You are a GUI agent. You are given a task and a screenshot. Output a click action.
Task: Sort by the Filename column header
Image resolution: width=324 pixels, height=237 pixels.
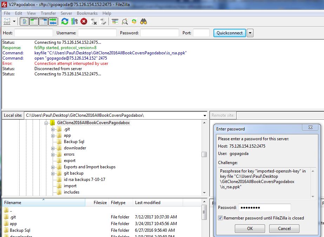(44, 203)
